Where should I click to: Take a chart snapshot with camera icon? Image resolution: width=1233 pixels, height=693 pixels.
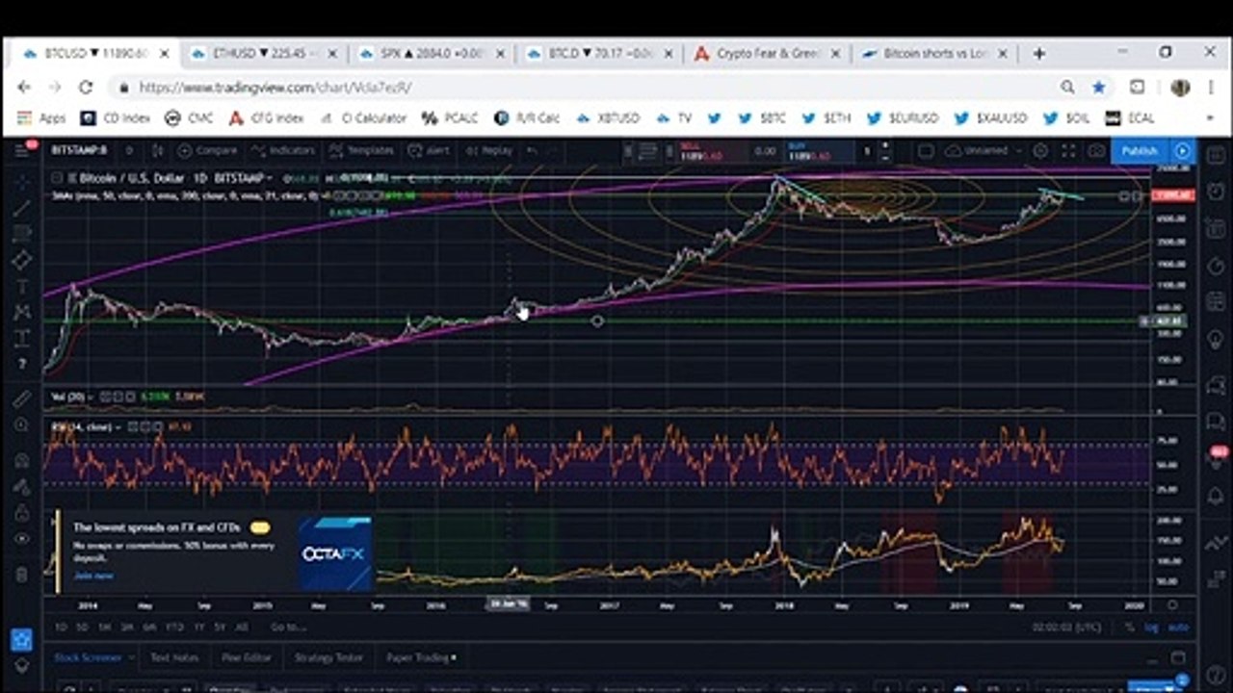[x=1096, y=151]
